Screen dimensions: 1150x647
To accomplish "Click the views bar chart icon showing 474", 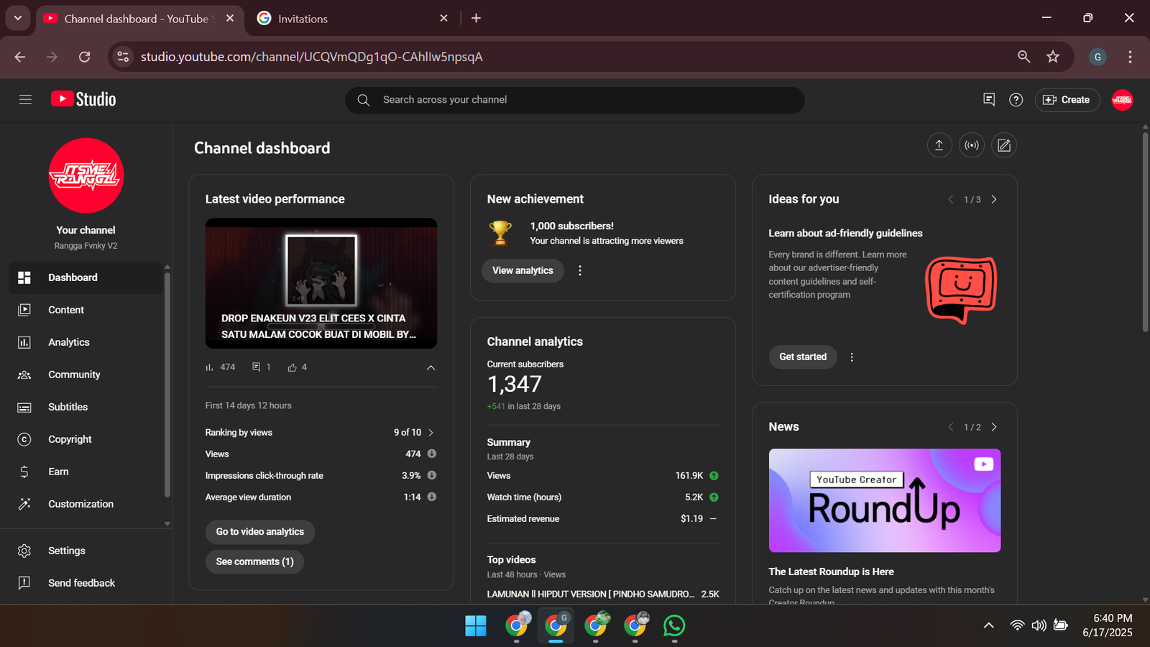I will coord(209,367).
